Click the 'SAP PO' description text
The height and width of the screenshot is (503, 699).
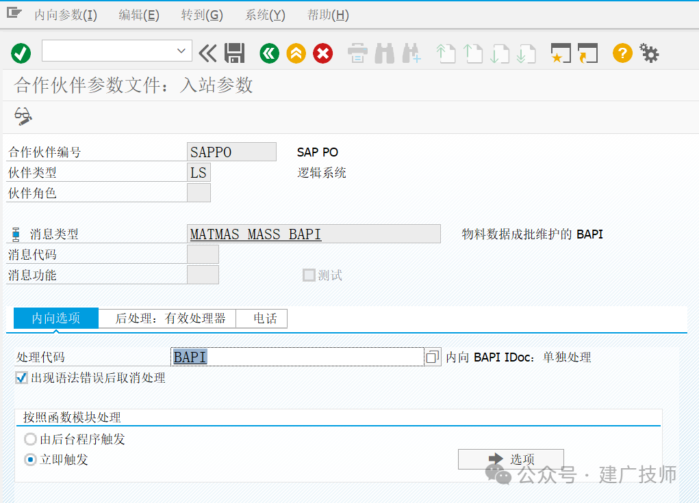coord(318,152)
